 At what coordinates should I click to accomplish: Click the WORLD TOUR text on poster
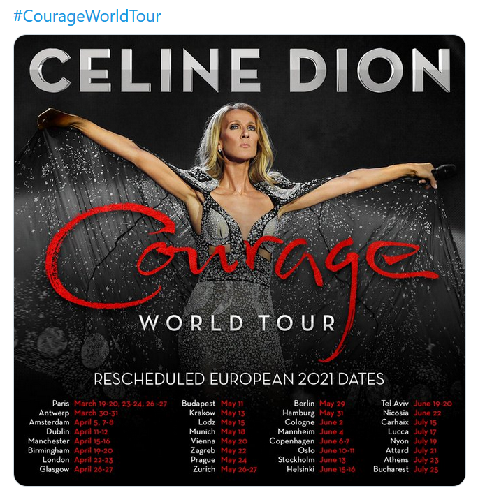coord(238,323)
